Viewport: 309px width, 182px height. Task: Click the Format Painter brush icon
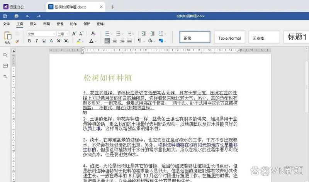click(x=17, y=41)
